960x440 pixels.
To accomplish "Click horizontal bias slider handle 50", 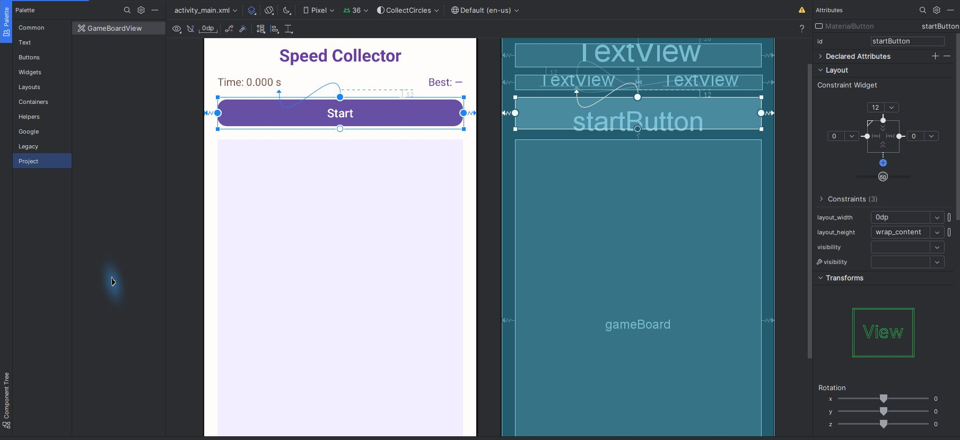I will (883, 177).
